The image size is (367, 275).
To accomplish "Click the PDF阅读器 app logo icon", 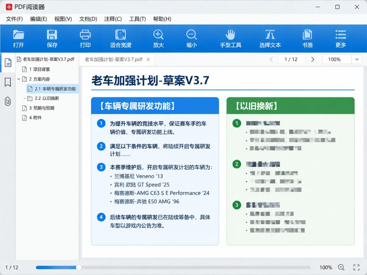I will (9, 7).
